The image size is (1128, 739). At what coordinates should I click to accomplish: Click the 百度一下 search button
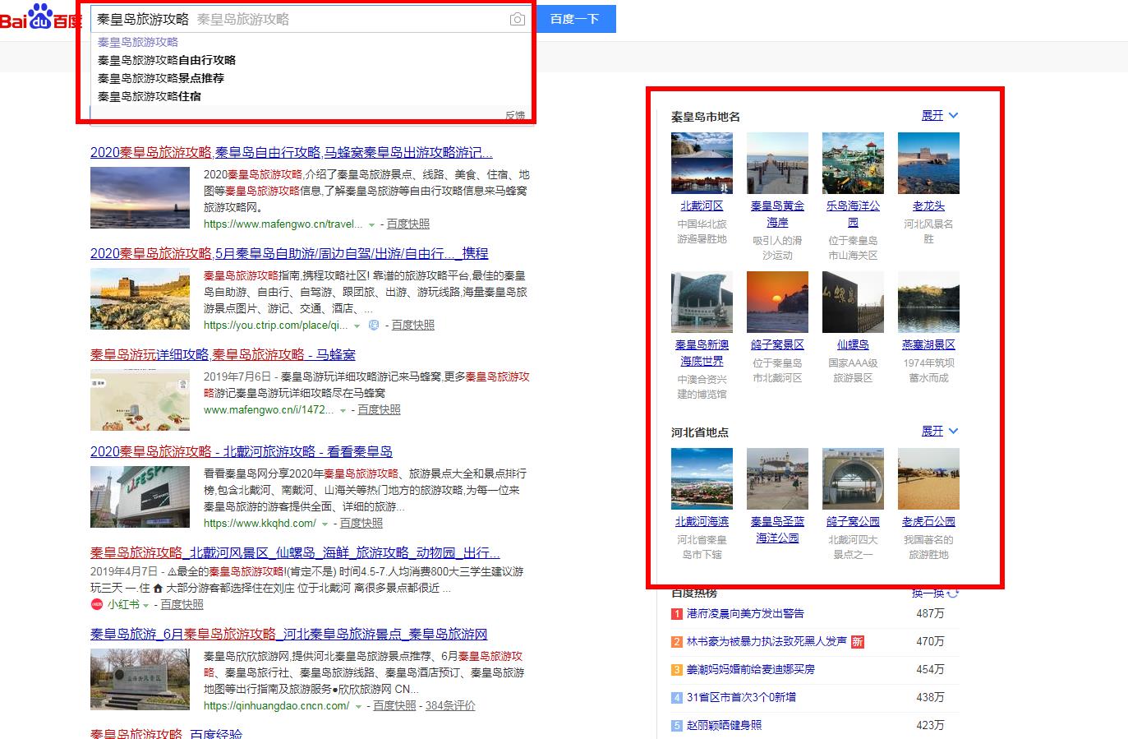coord(575,19)
